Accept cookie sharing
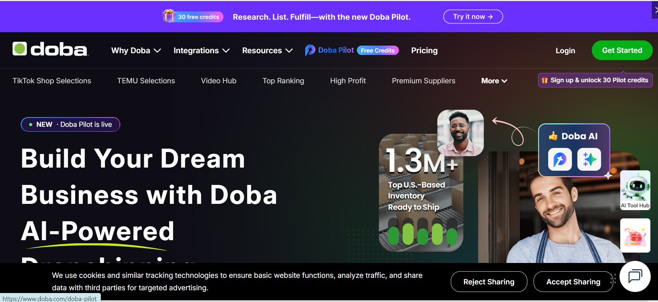Image resolution: width=658 pixels, height=302 pixels. click(573, 282)
